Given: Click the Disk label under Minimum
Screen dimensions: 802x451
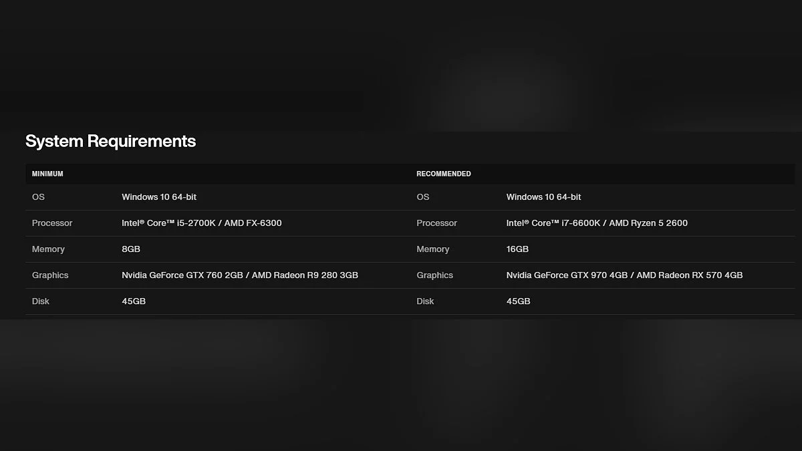Looking at the screenshot, I should (x=40, y=301).
